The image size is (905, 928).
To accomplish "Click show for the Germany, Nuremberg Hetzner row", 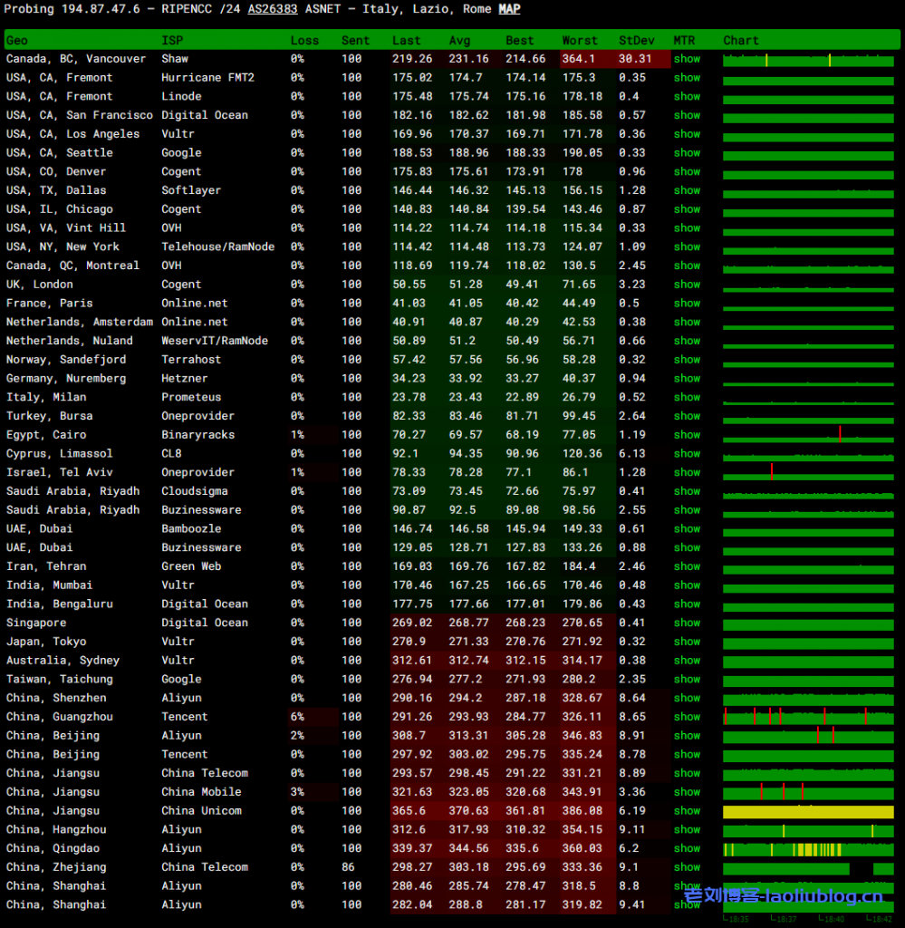I will (687, 379).
